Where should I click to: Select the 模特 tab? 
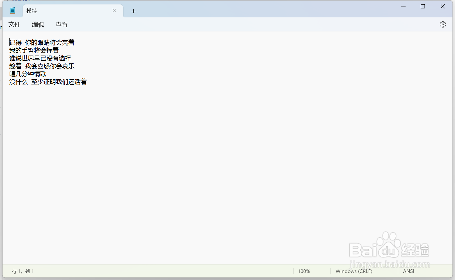(x=73, y=11)
